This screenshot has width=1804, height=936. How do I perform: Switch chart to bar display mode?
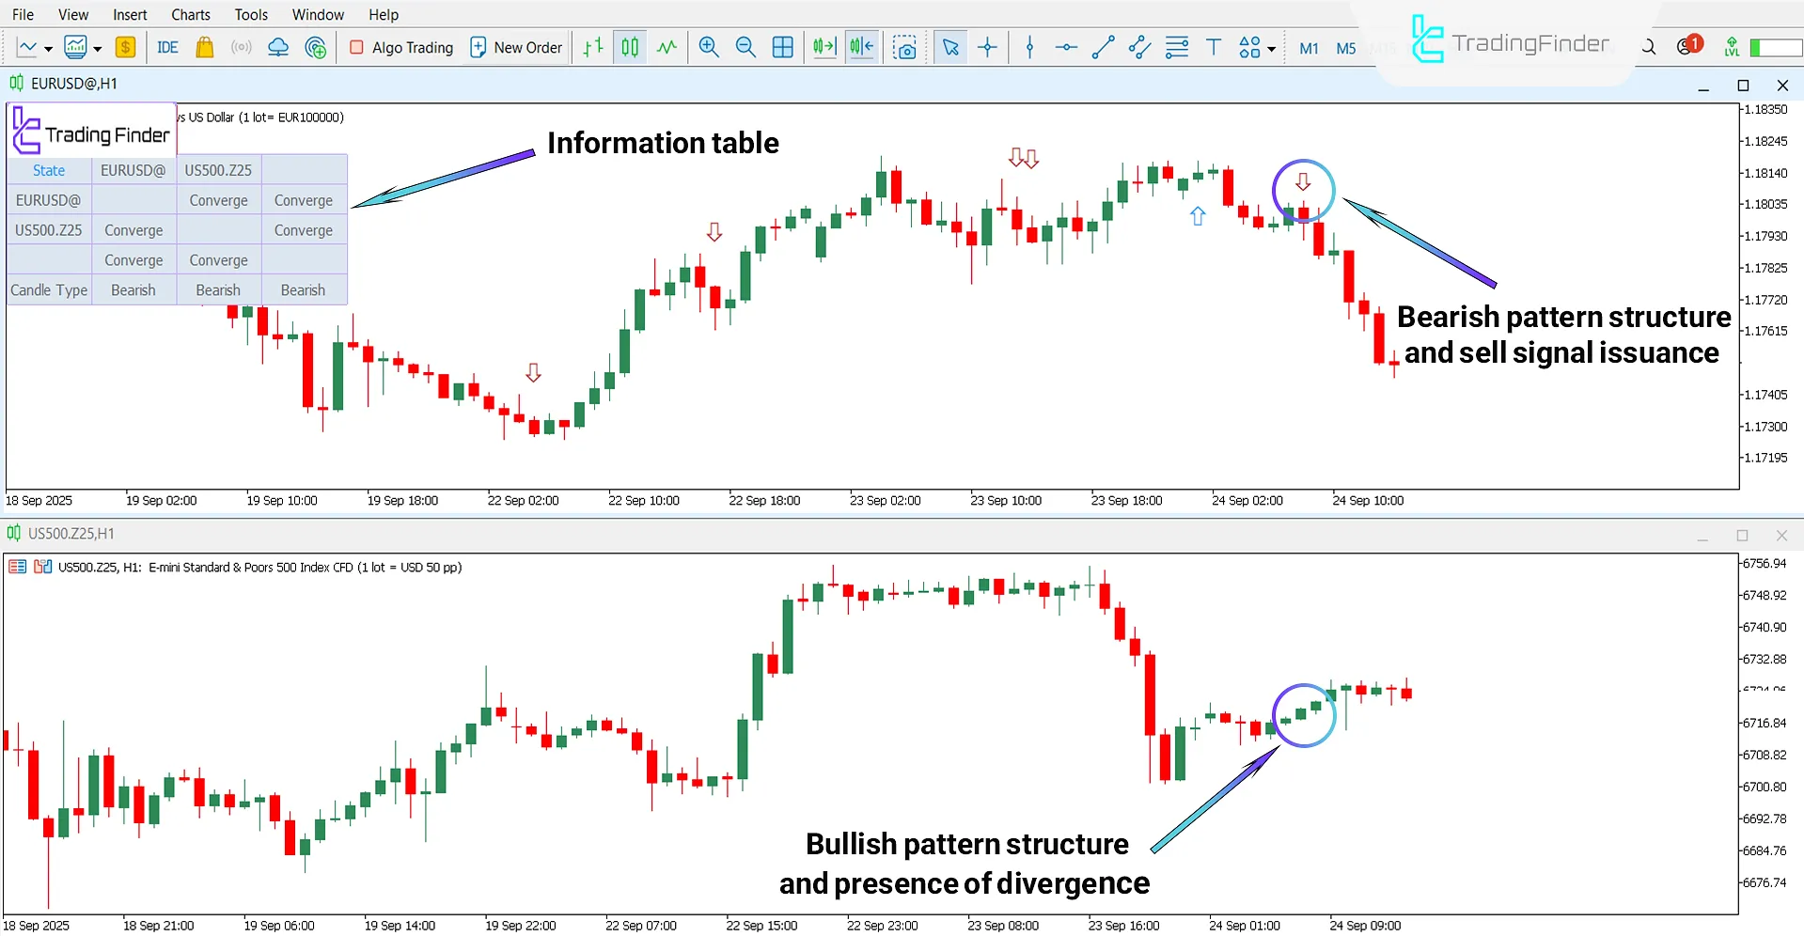coord(592,47)
